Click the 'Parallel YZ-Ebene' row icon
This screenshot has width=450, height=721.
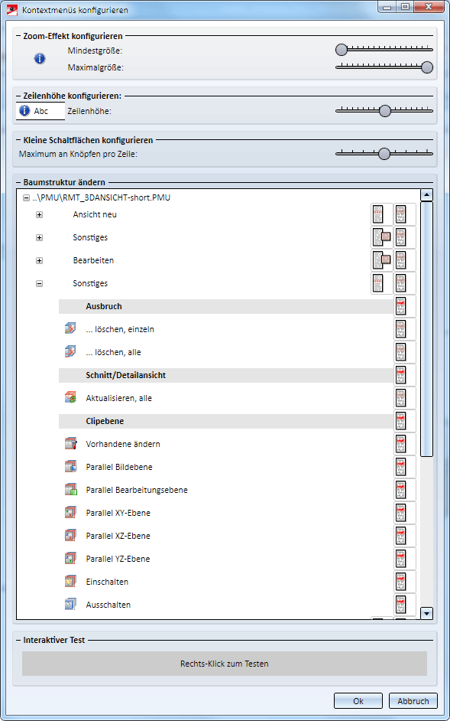click(70, 560)
